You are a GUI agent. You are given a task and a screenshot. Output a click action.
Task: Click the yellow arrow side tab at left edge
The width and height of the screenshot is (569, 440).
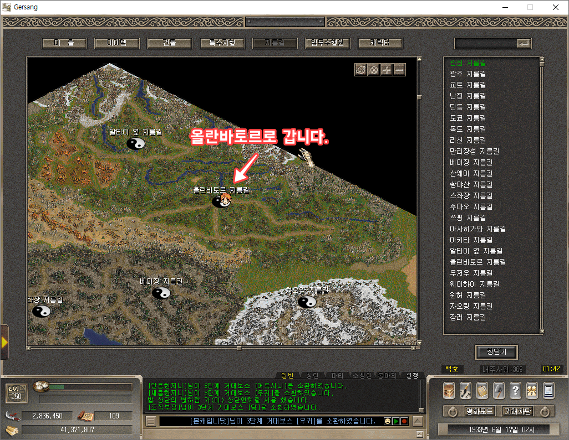[4, 342]
